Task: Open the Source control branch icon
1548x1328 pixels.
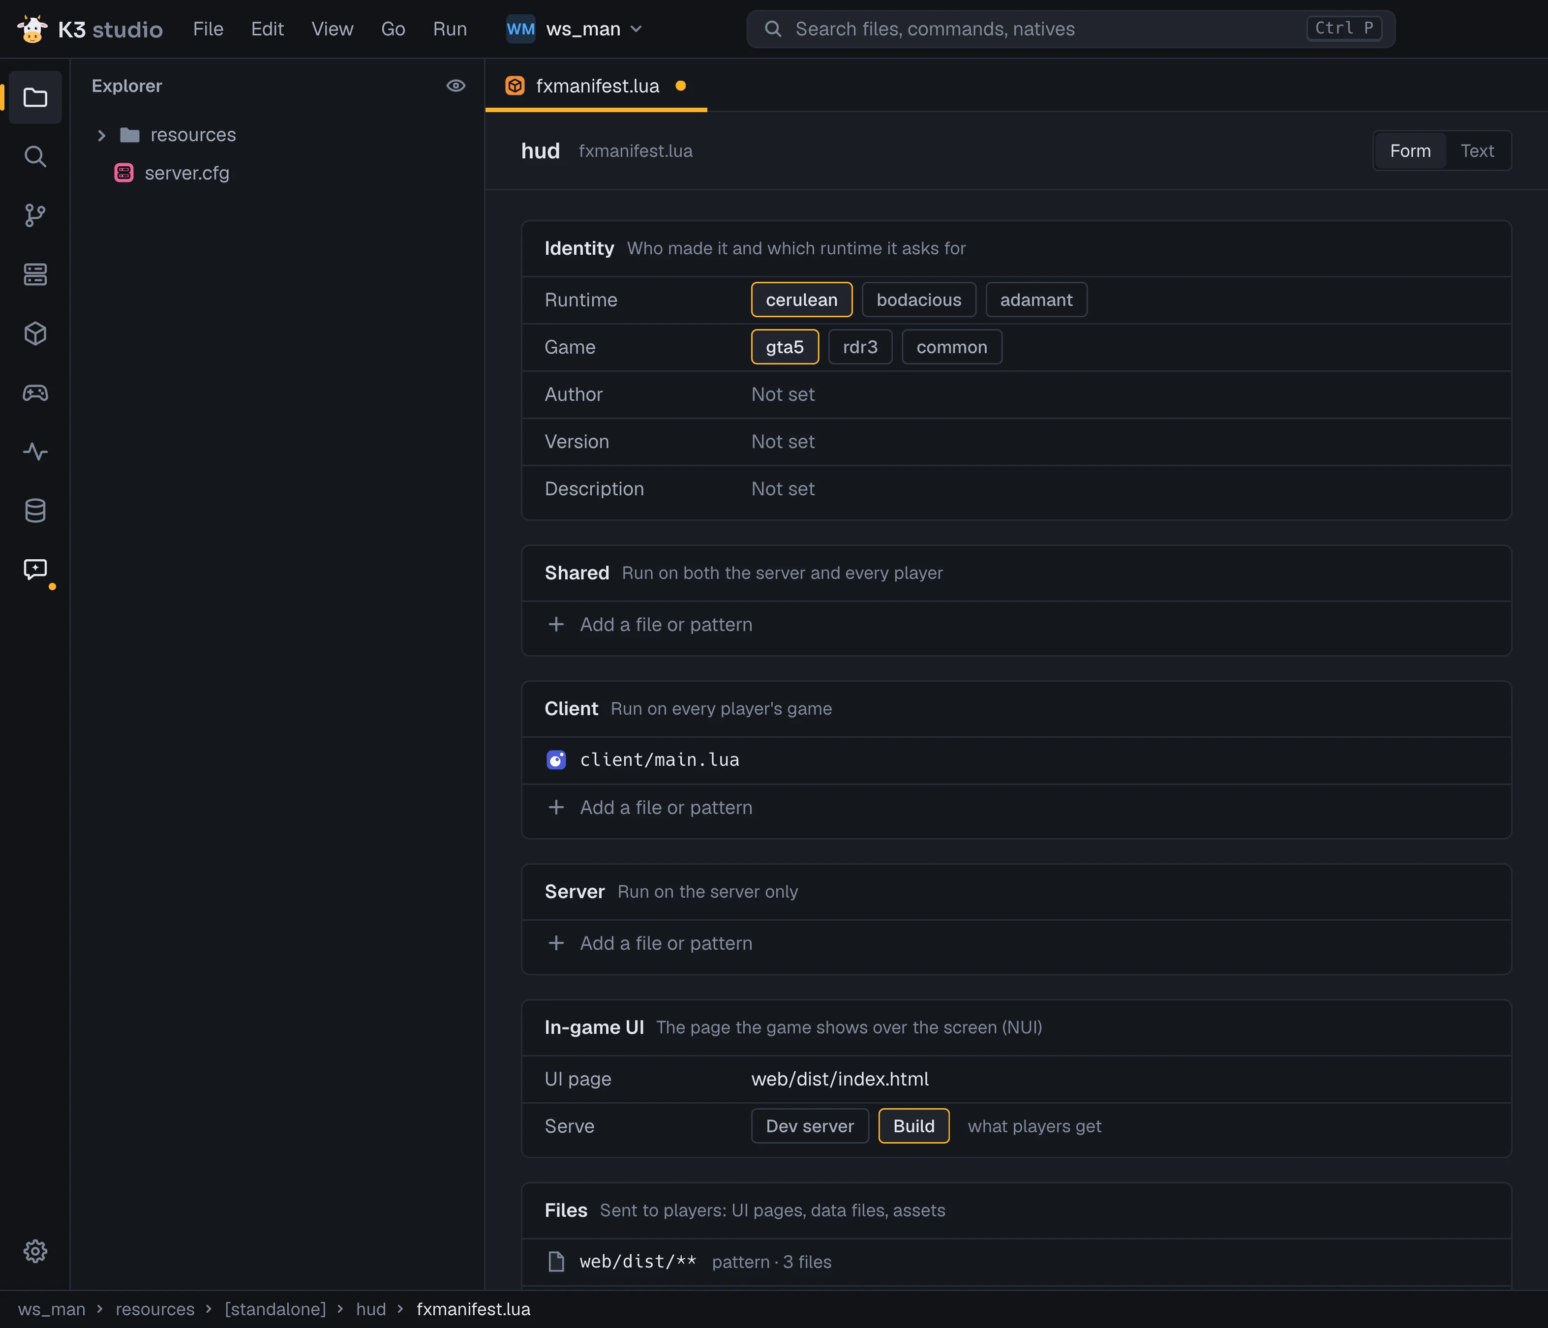Action: click(35, 215)
